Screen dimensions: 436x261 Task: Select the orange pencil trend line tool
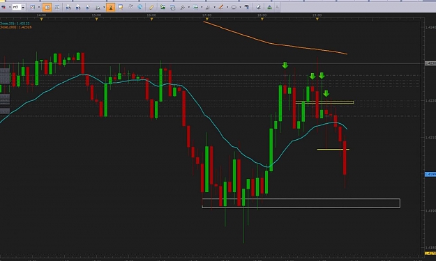[221, 7]
